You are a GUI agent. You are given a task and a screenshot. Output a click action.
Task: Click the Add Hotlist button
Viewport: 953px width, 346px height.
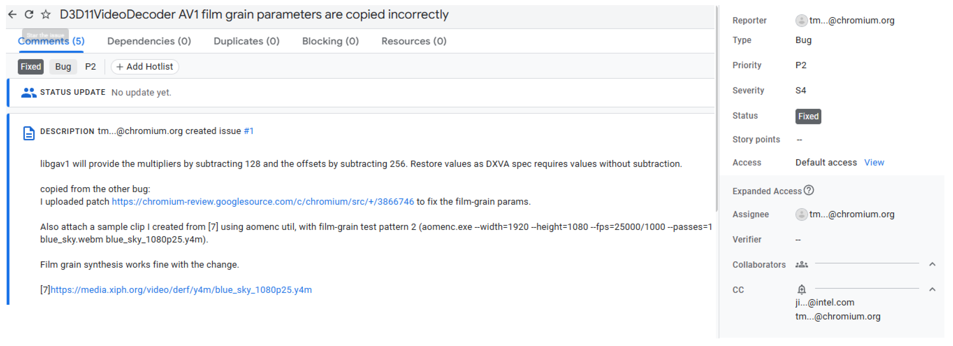click(x=145, y=67)
